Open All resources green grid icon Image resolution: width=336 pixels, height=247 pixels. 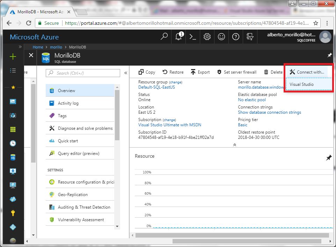tap(13, 129)
